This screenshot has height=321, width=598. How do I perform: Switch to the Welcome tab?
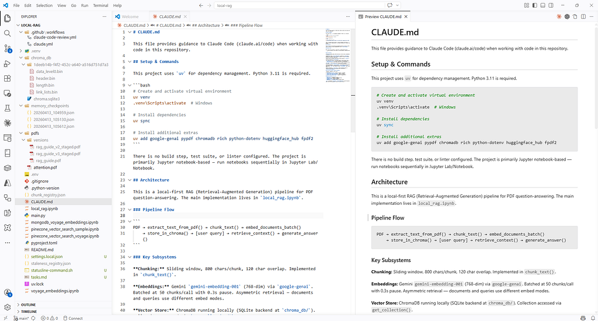point(130,16)
